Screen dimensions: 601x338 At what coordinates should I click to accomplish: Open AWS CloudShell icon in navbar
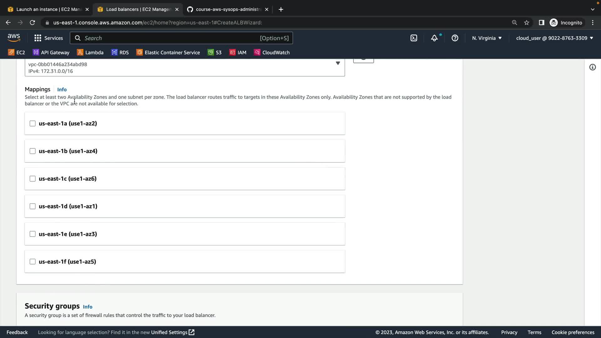point(414,38)
